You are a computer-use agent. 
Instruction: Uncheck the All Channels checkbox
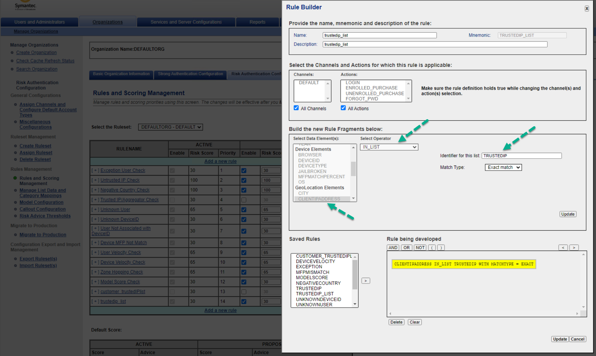[296, 108]
